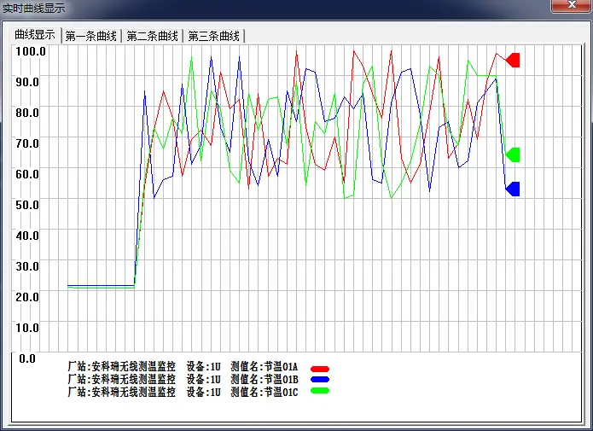Go to the 第三条曲线 tab
The image size is (593, 431).
(x=214, y=36)
